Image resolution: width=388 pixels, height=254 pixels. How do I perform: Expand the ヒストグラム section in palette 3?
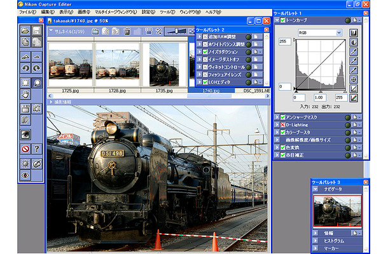point(315,241)
